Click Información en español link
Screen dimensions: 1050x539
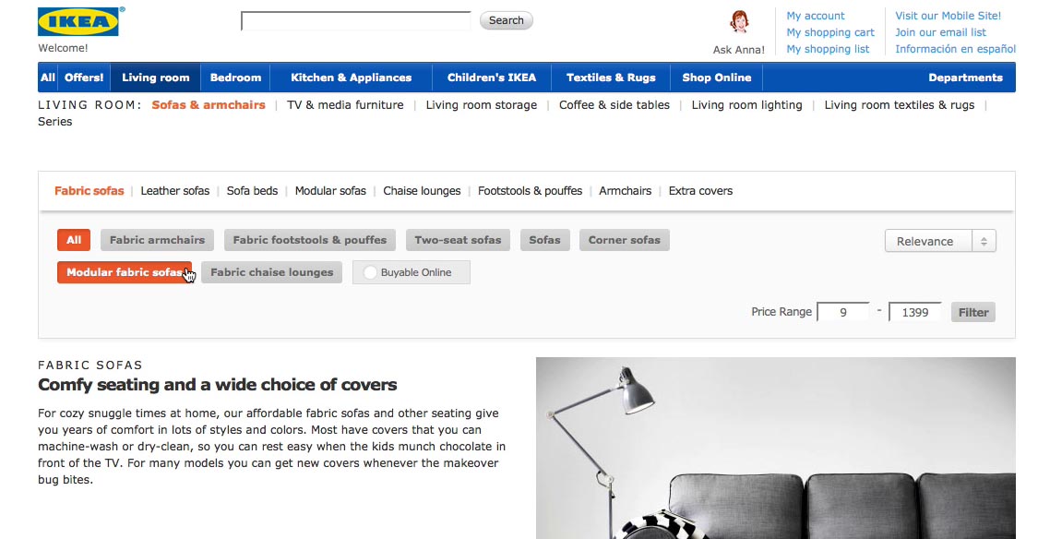[955, 48]
